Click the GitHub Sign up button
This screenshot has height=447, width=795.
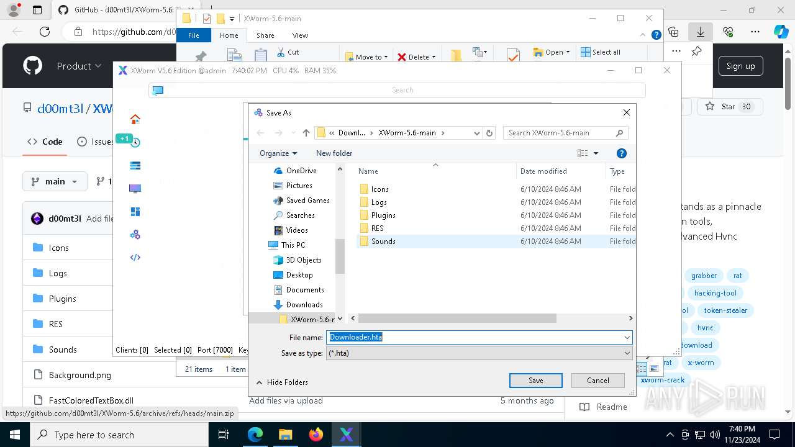[741, 66]
